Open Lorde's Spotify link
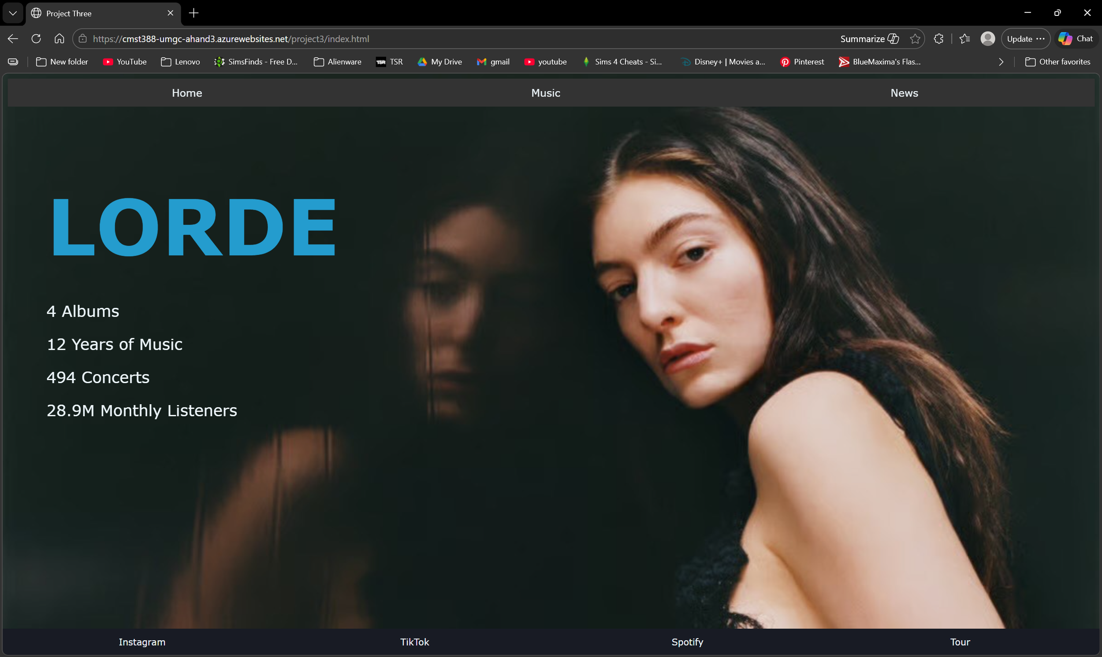1102x657 pixels. pyautogui.click(x=686, y=642)
